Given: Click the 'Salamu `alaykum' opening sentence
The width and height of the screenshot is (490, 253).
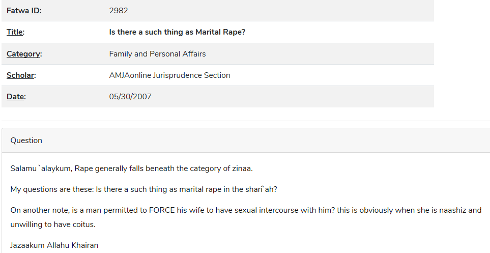Looking at the screenshot, I should point(131,168).
